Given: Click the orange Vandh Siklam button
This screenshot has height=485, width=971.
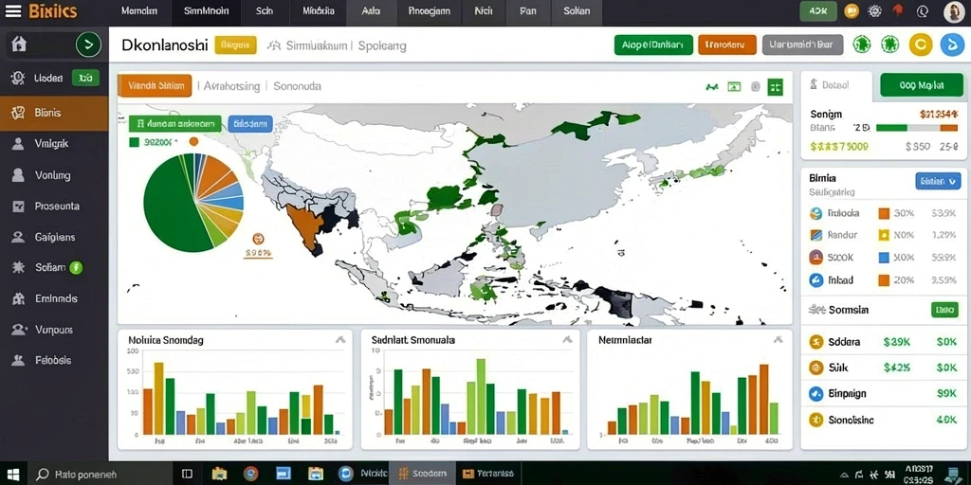Looking at the screenshot, I should pos(155,86).
